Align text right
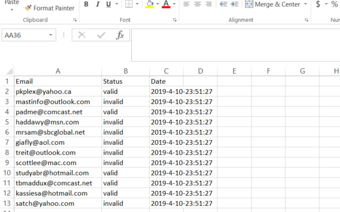340x212 pixels. [x=209, y=4]
